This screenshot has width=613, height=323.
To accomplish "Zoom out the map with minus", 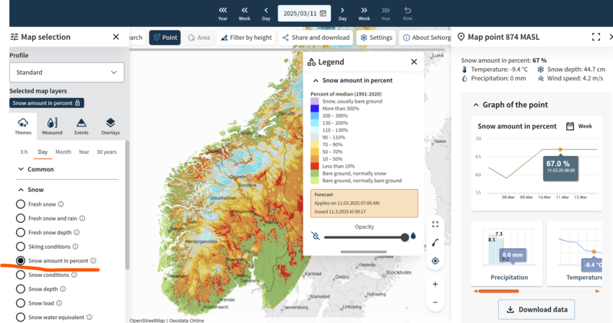I will [435, 302].
